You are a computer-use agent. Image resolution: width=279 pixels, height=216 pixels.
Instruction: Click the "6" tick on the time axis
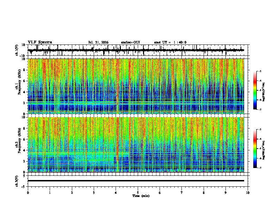click(160, 193)
